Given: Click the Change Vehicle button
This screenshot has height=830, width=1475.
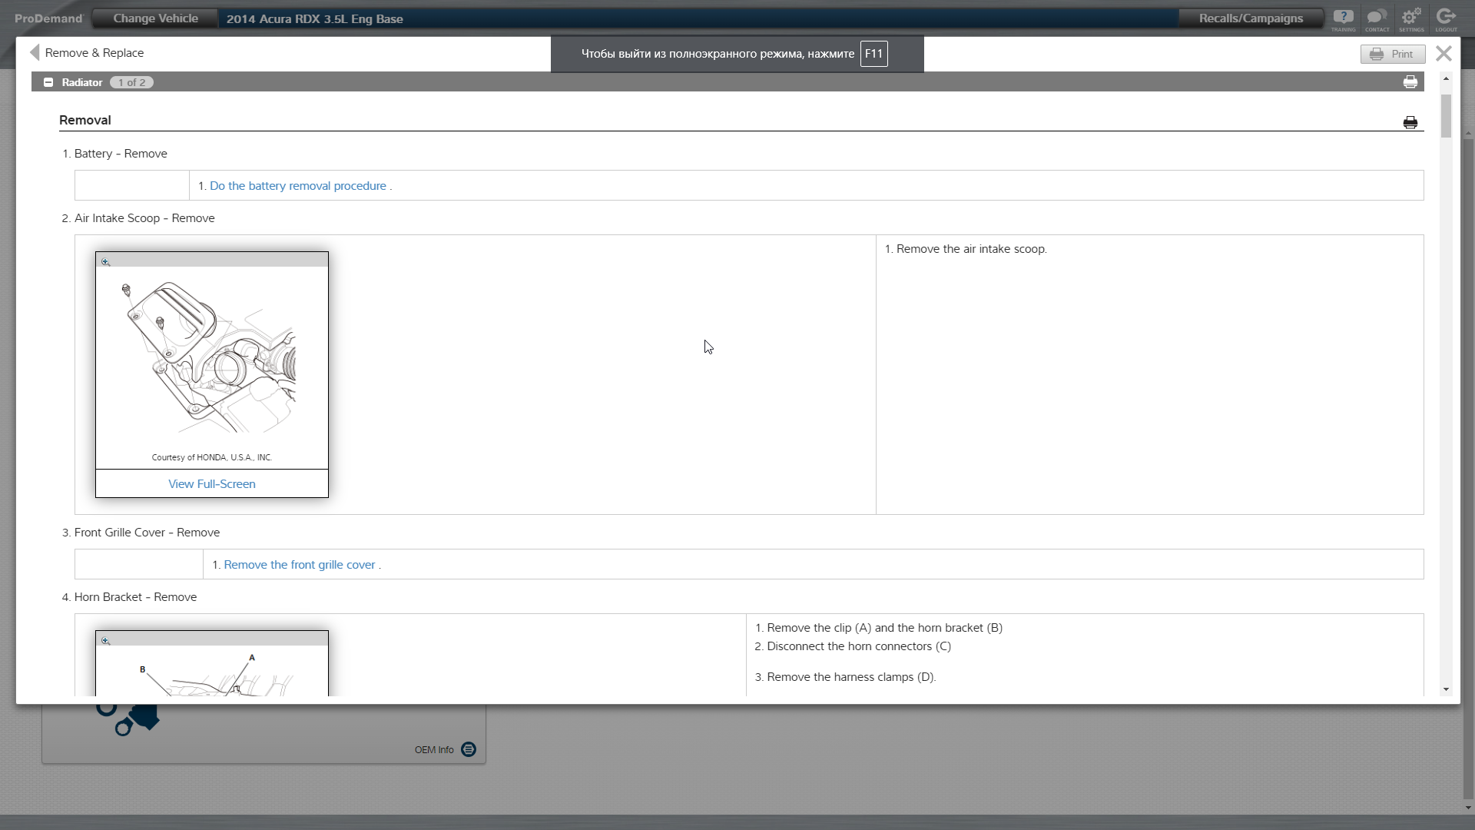Looking at the screenshot, I should pos(155,18).
